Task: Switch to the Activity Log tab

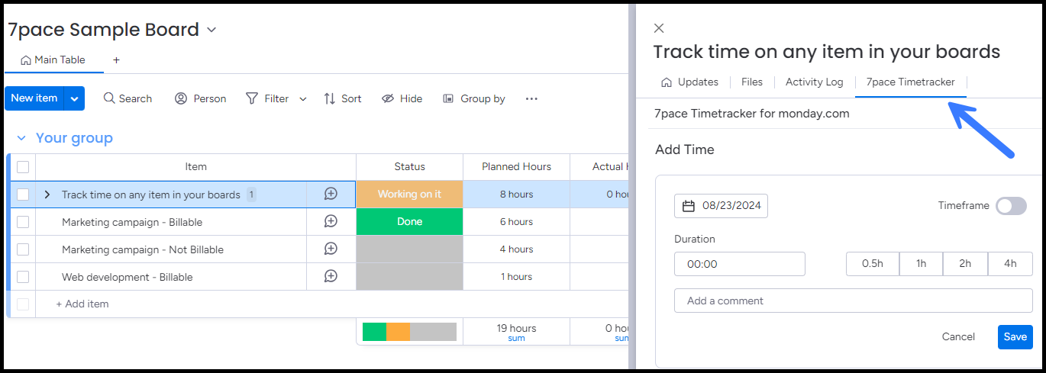Action: point(815,82)
